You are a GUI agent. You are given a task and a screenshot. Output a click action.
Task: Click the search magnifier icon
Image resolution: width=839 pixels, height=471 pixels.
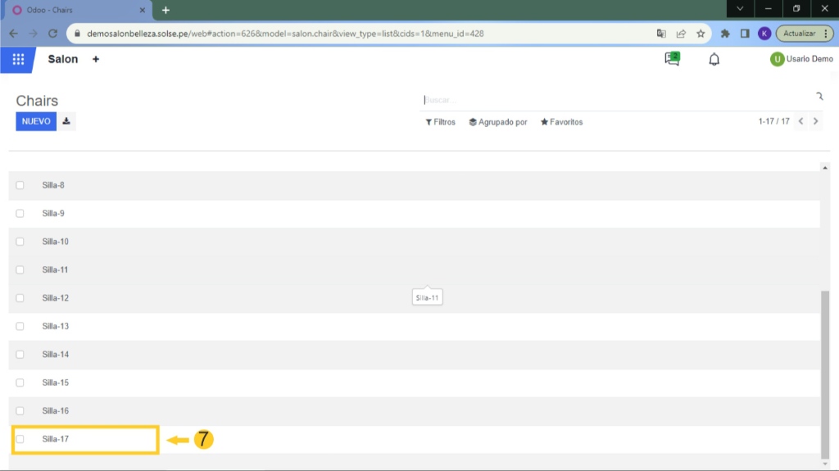pyautogui.click(x=819, y=97)
